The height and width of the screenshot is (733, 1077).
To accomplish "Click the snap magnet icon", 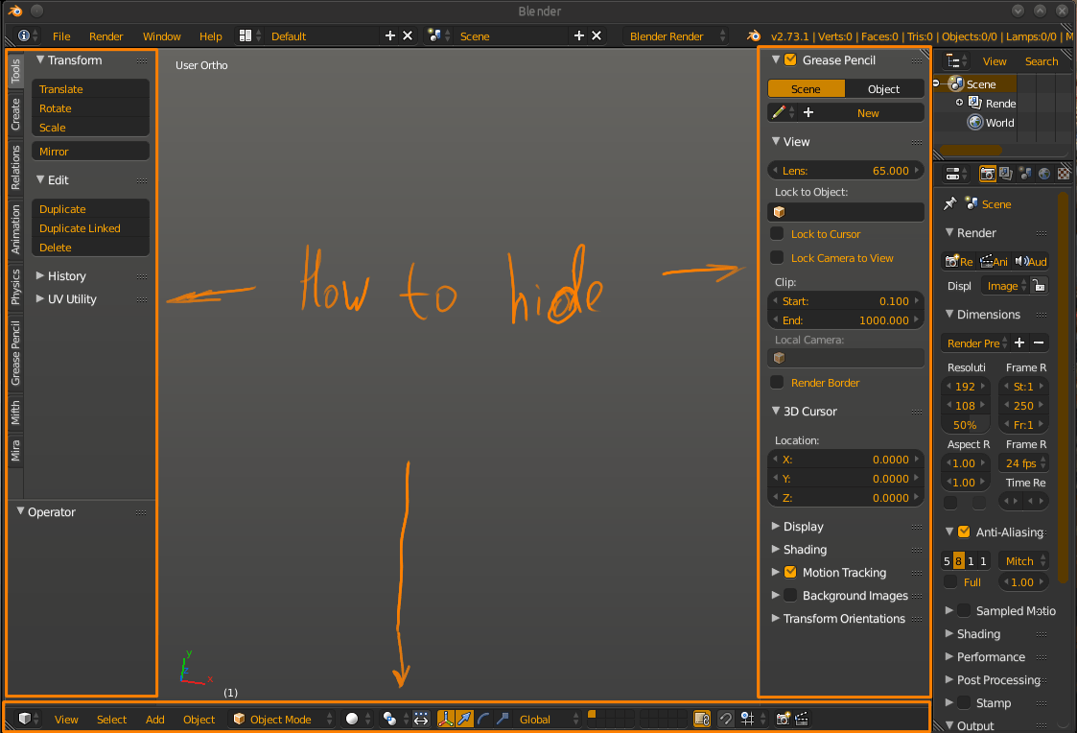I will point(724,720).
